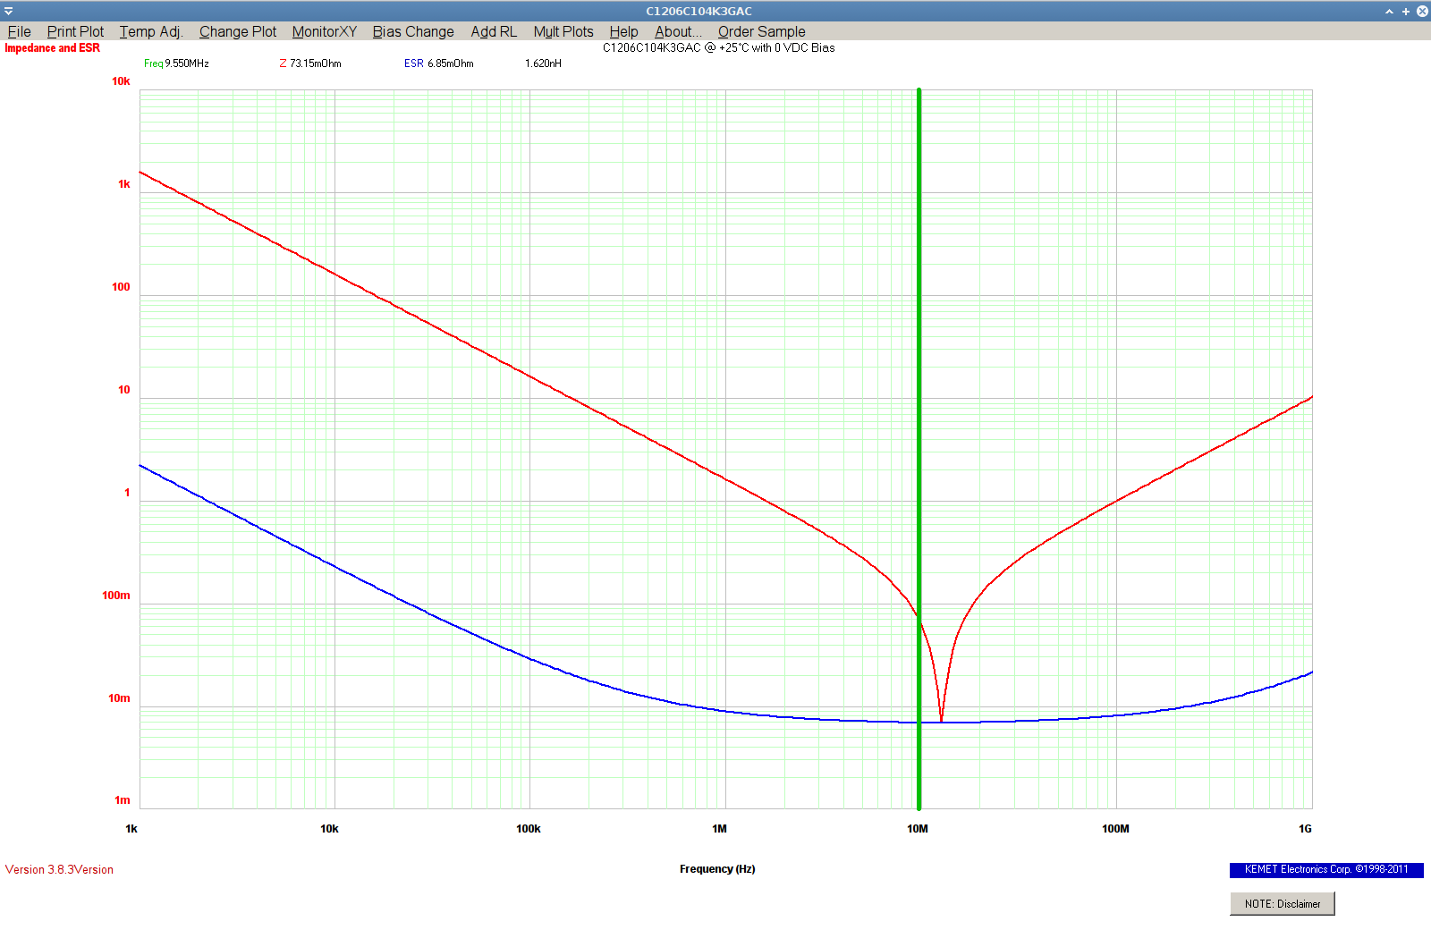
Task: Click the KEMET Electronics Corp. copyright banner
Action: coord(1325,869)
